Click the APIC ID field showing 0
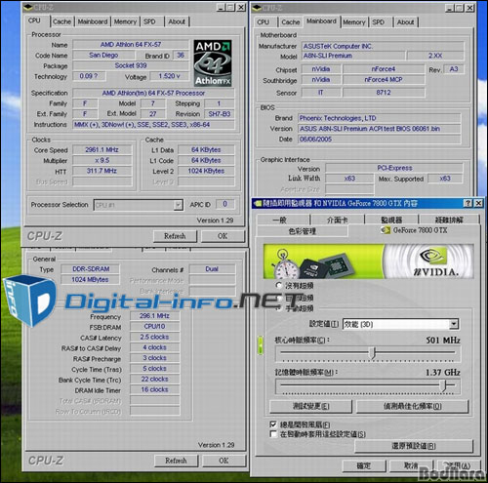Image resolution: width=488 pixels, height=483 pixels. point(224,204)
